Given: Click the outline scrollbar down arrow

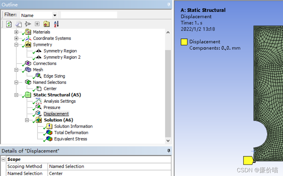Looking at the screenshot, I should (x=168, y=141).
